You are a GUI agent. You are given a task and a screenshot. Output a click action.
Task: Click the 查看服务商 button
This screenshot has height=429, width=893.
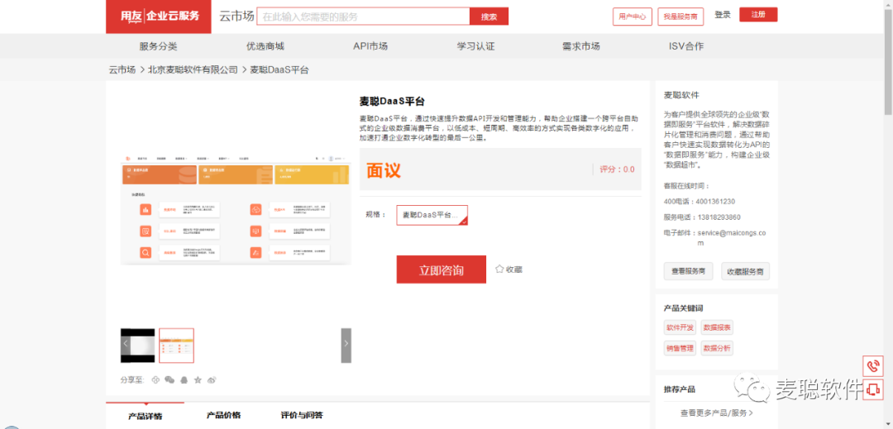pos(688,271)
